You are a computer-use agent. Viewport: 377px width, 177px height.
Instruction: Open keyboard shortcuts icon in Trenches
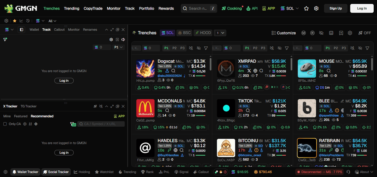(331, 33)
